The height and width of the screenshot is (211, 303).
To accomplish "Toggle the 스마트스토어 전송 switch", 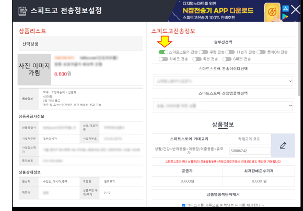I will [163, 52].
